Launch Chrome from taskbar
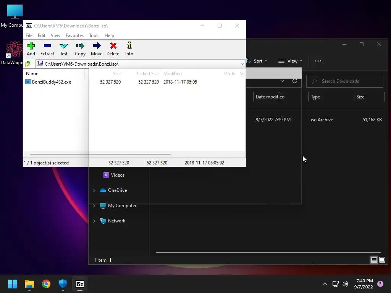This screenshot has width=391, height=293. click(46, 284)
